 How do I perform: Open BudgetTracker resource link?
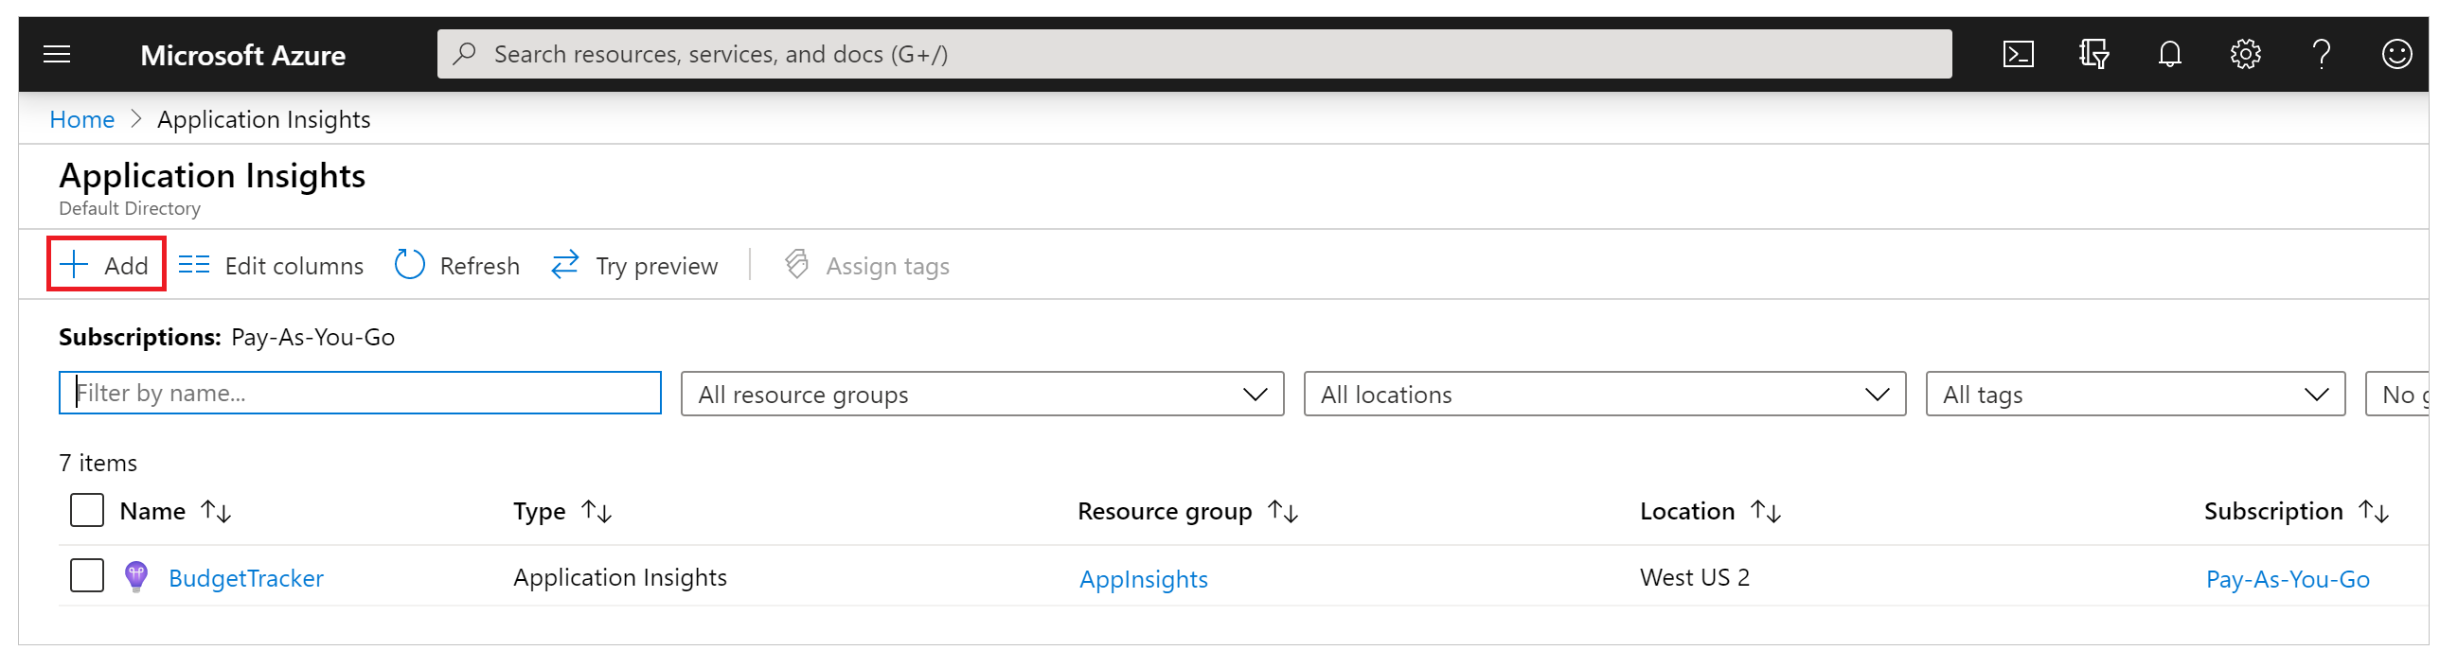[246, 579]
